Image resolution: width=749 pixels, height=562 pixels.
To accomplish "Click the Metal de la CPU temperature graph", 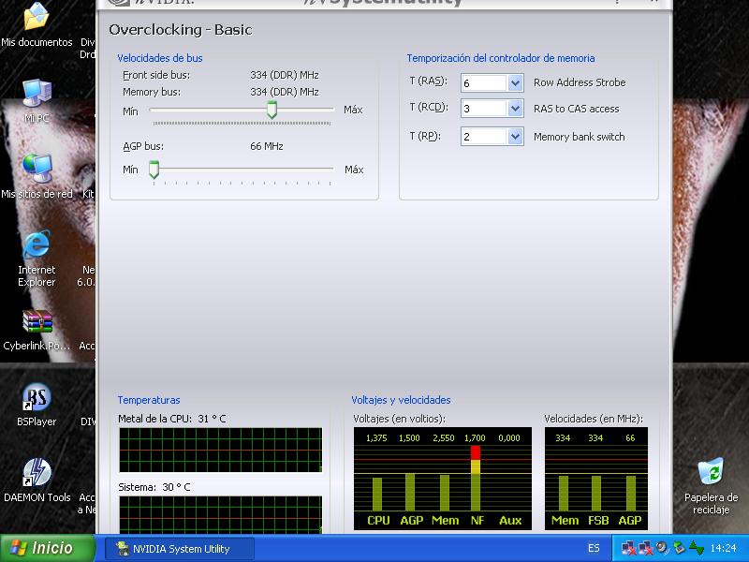I will pyautogui.click(x=220, y=450).
